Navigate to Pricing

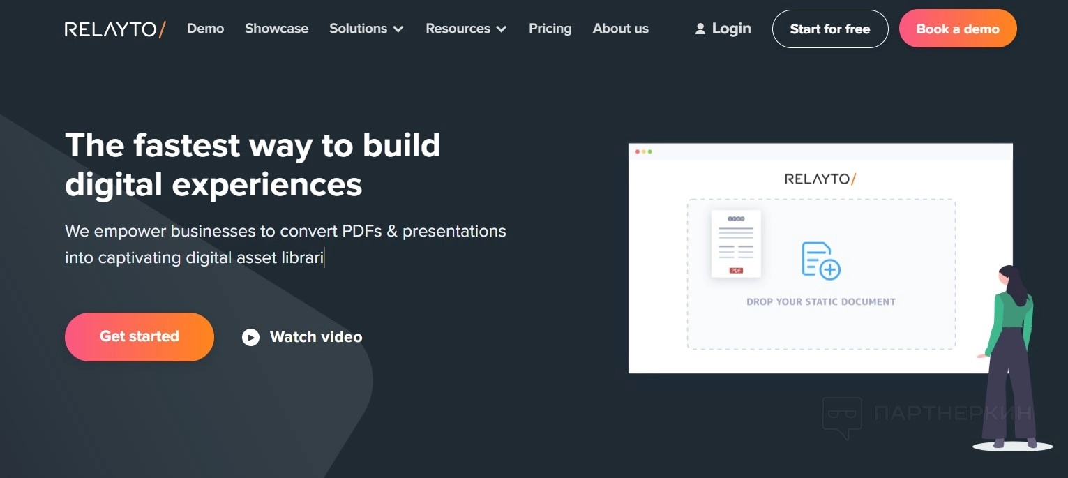click(550, 29)
